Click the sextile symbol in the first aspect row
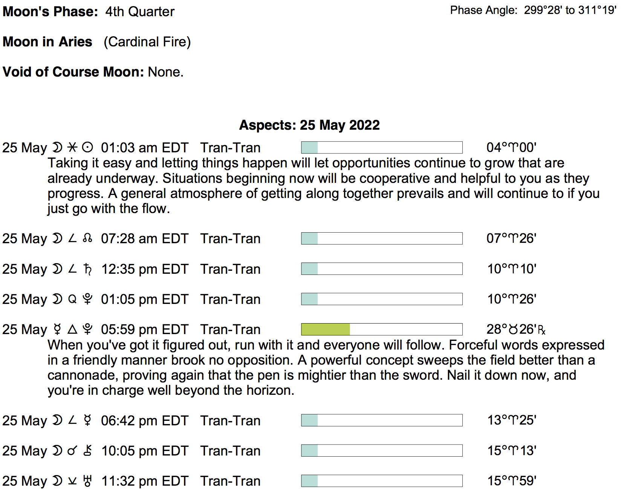Screen dimensions: 624x500 click(72, 147)
